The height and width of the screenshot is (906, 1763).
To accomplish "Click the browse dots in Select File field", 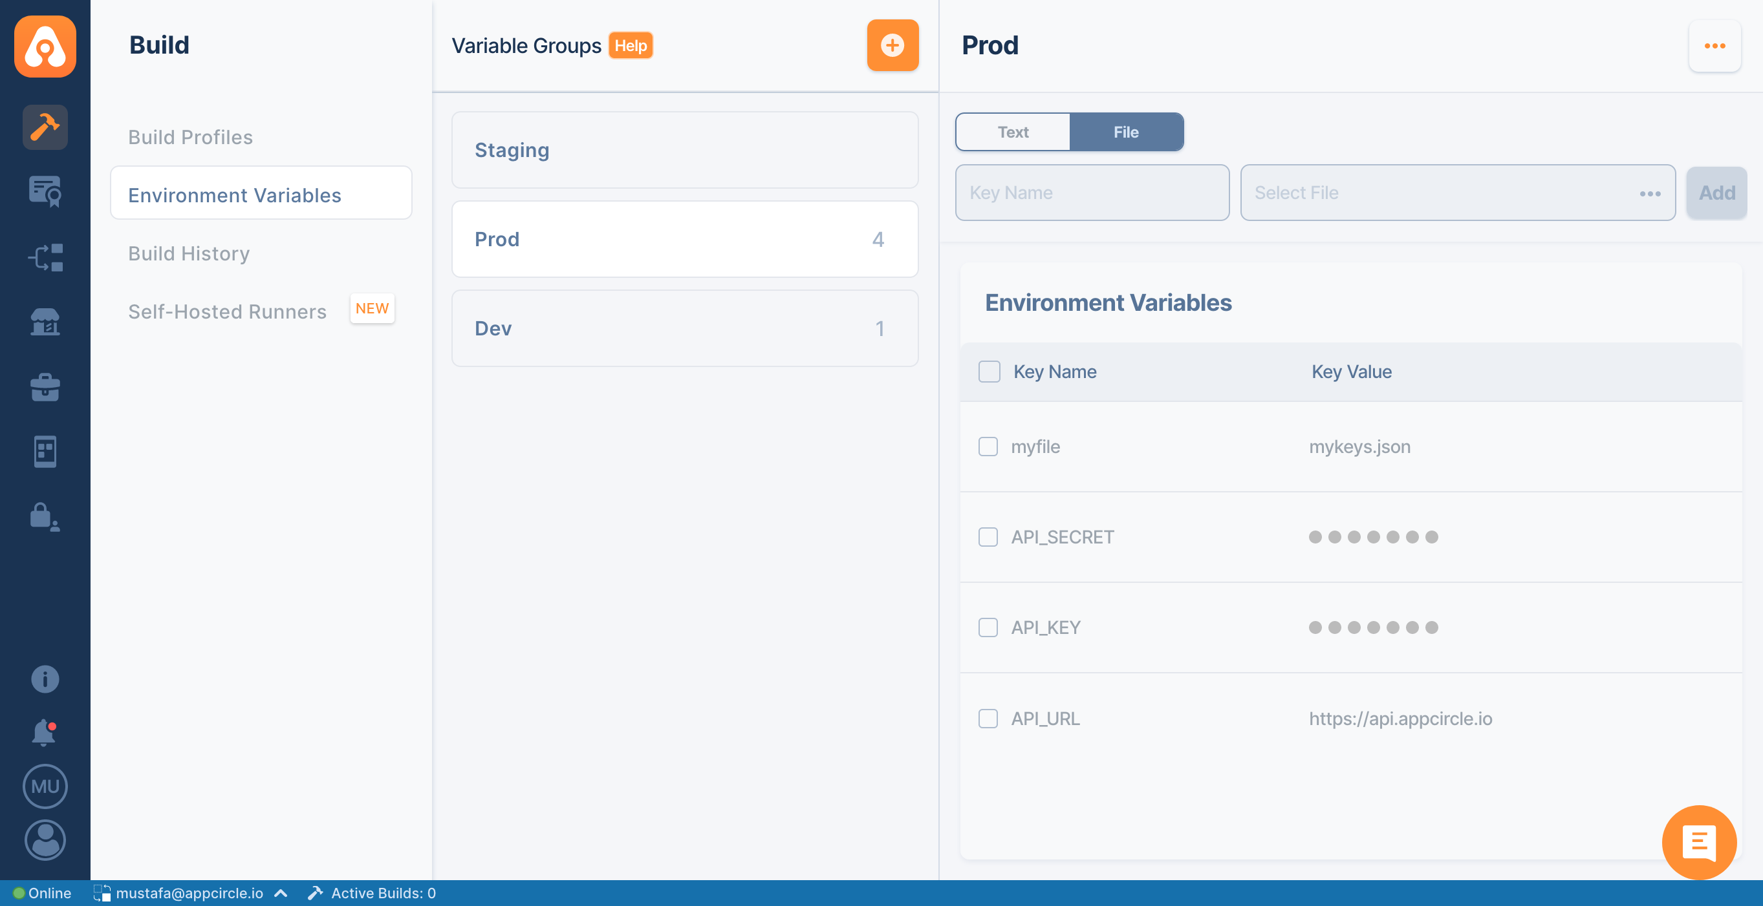I will click(x=1650, y=193).
